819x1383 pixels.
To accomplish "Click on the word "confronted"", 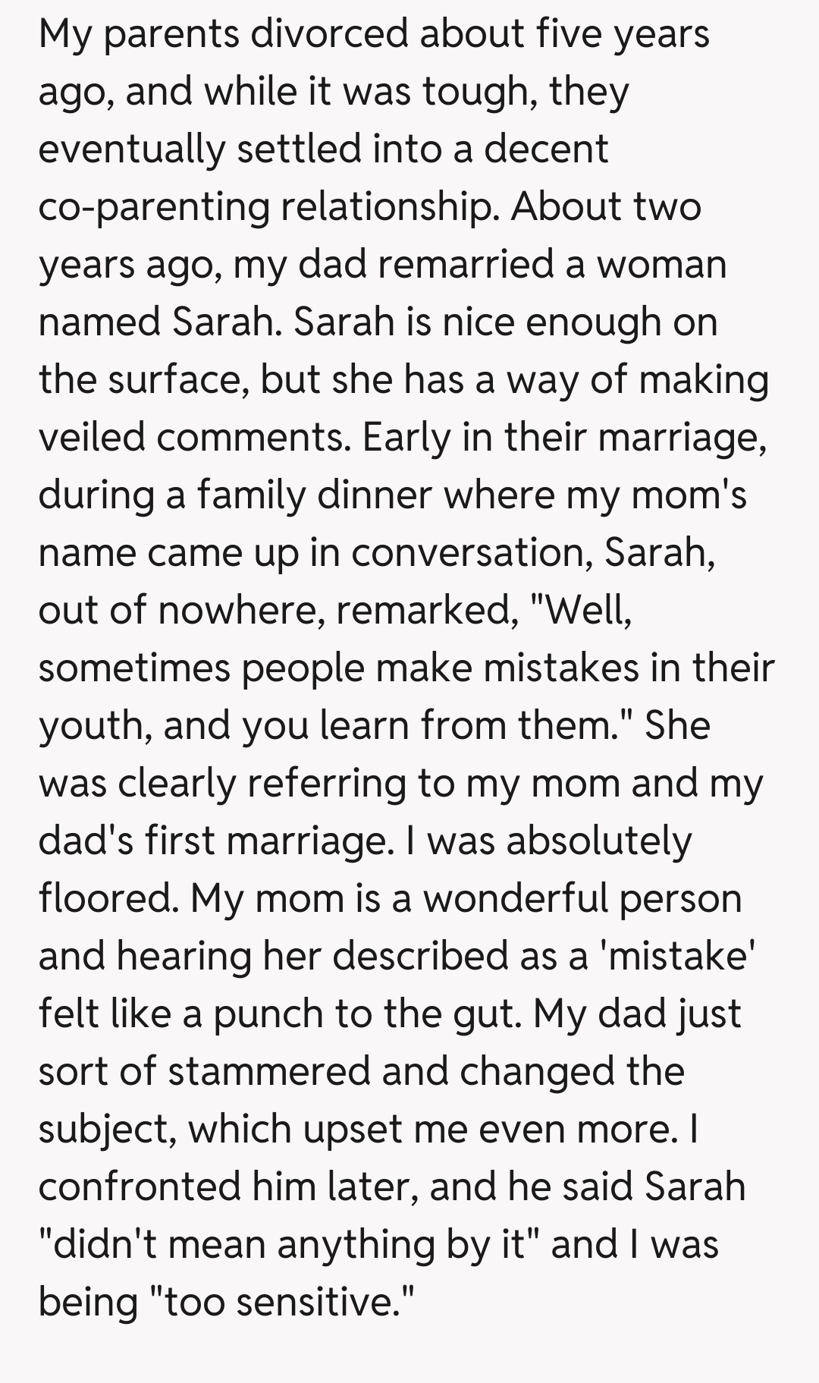I will click(x=140, y=1187).
